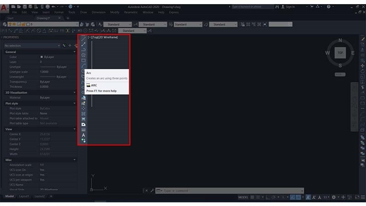Select the Multiline Text tool
Screen dimensions: 366x206
coord(83,135)
